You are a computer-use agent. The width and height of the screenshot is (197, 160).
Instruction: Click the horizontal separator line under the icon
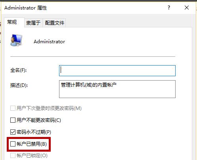coord(93,56)
